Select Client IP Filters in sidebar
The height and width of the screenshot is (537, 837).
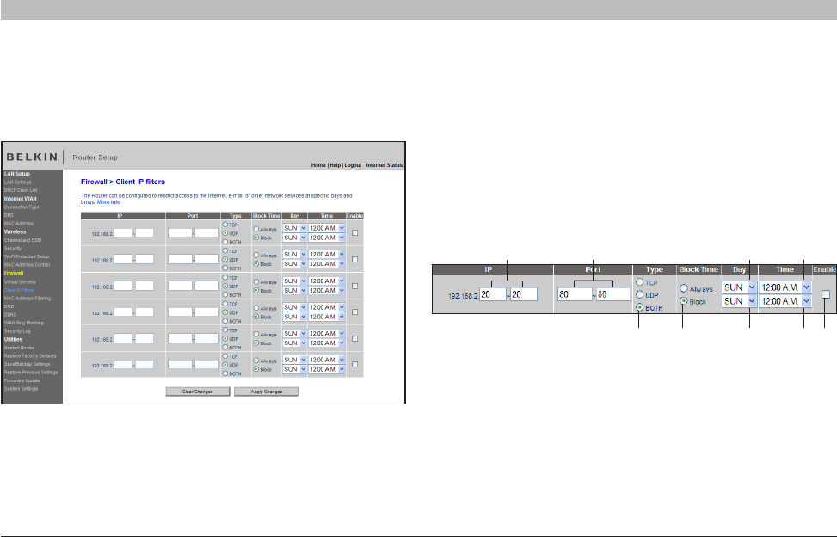[x=19, y=290]
